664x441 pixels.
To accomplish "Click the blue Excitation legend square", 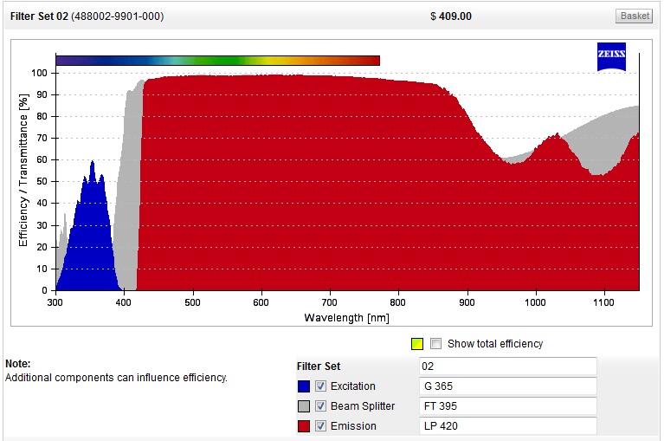I will [303, 386].
